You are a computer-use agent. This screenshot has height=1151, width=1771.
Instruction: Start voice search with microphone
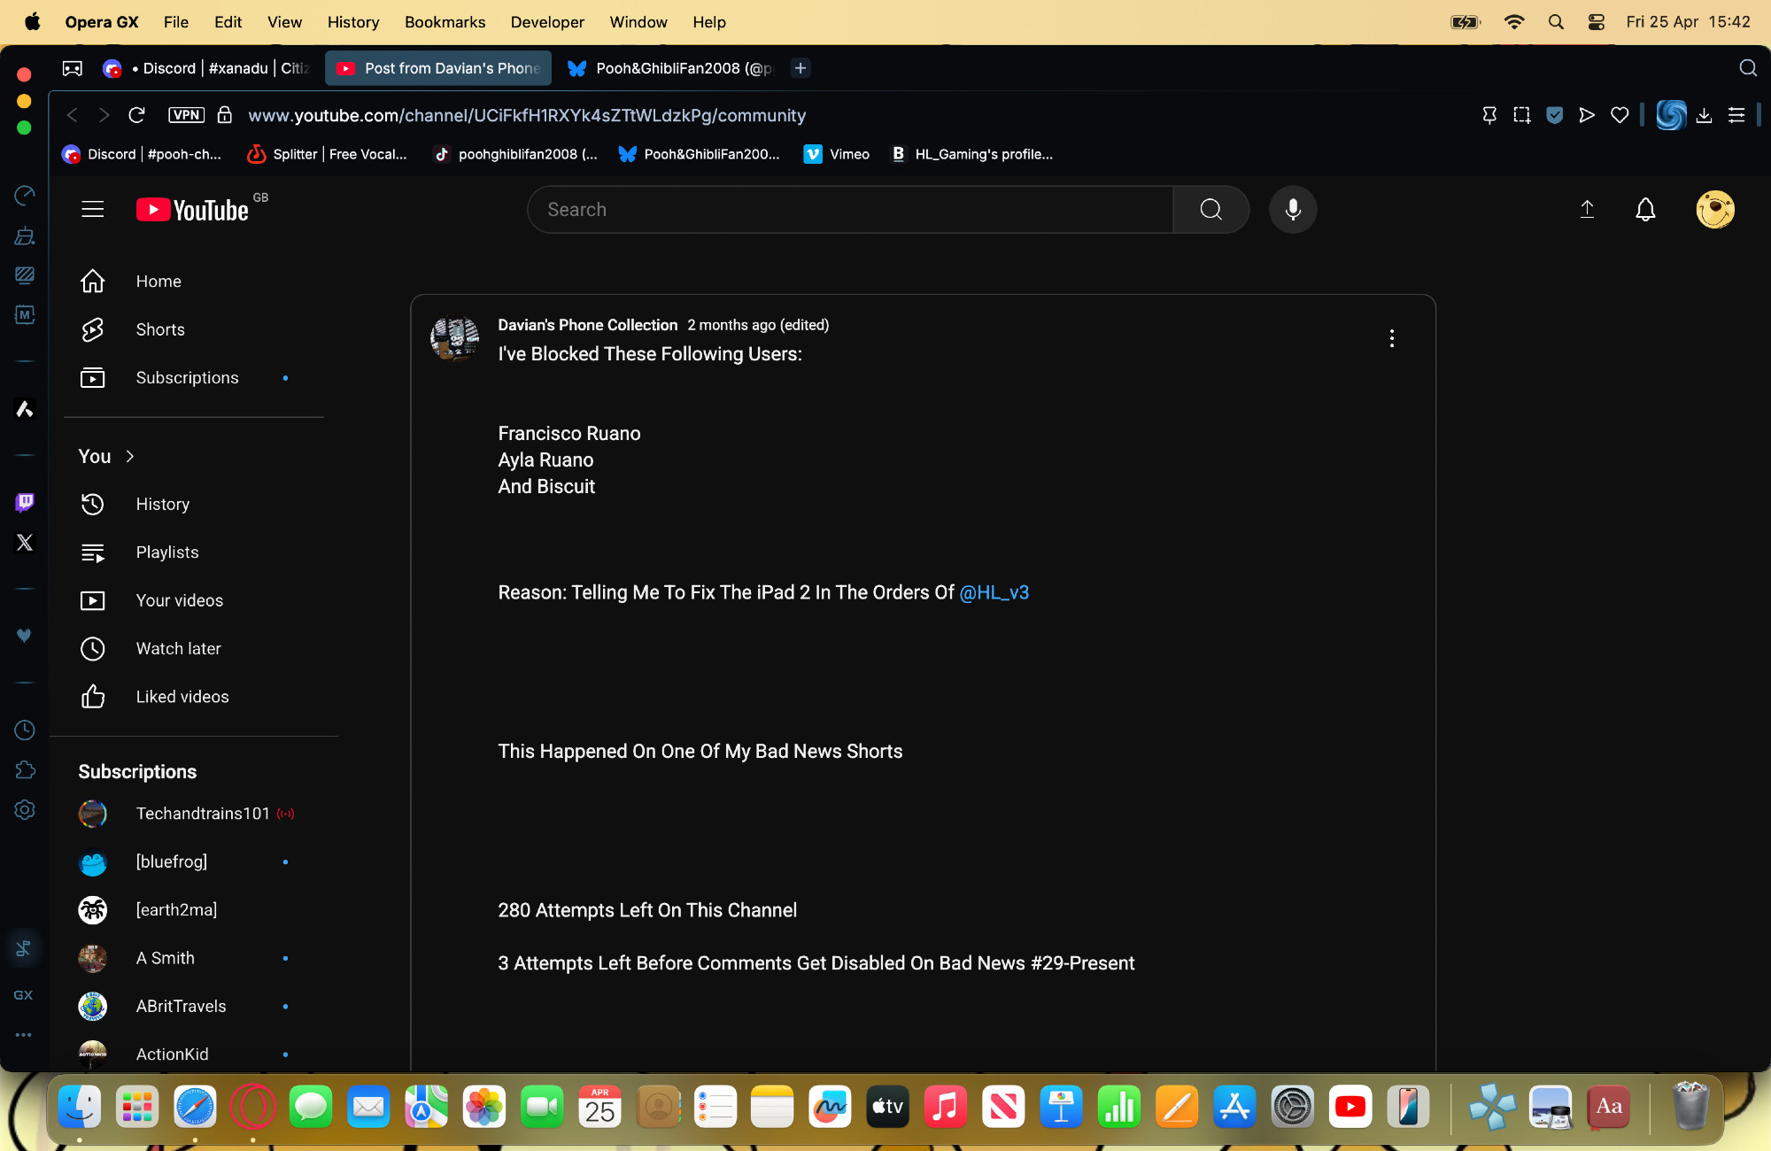click(x=1293, y=210)
